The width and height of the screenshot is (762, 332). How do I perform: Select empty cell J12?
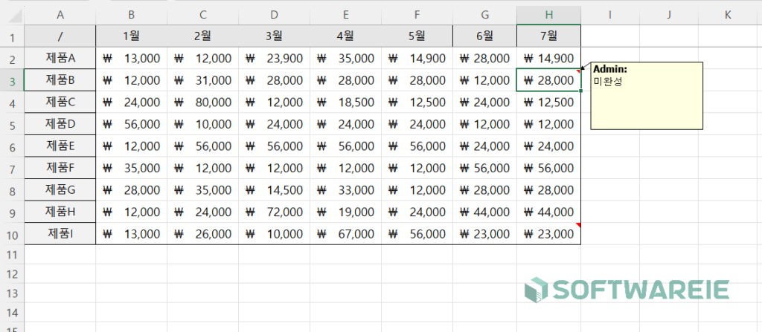(669, 274)
